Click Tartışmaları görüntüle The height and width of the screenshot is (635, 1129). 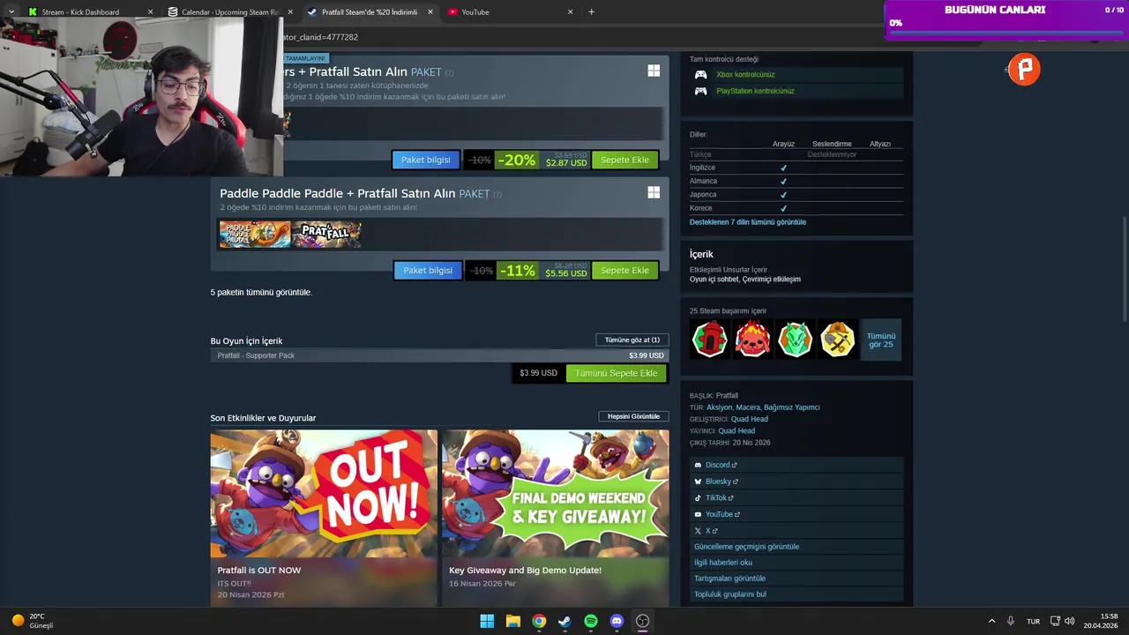coord(796,579)
